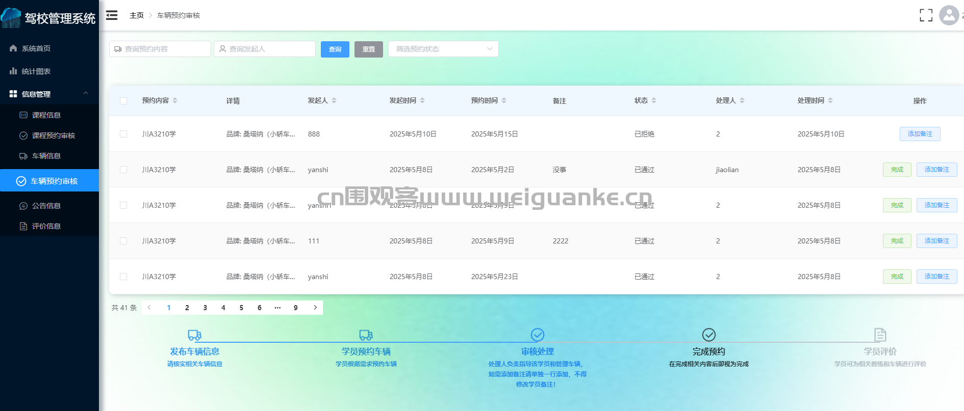Check the row initiated by 888
964x411 pixels.
click(123, 134)
